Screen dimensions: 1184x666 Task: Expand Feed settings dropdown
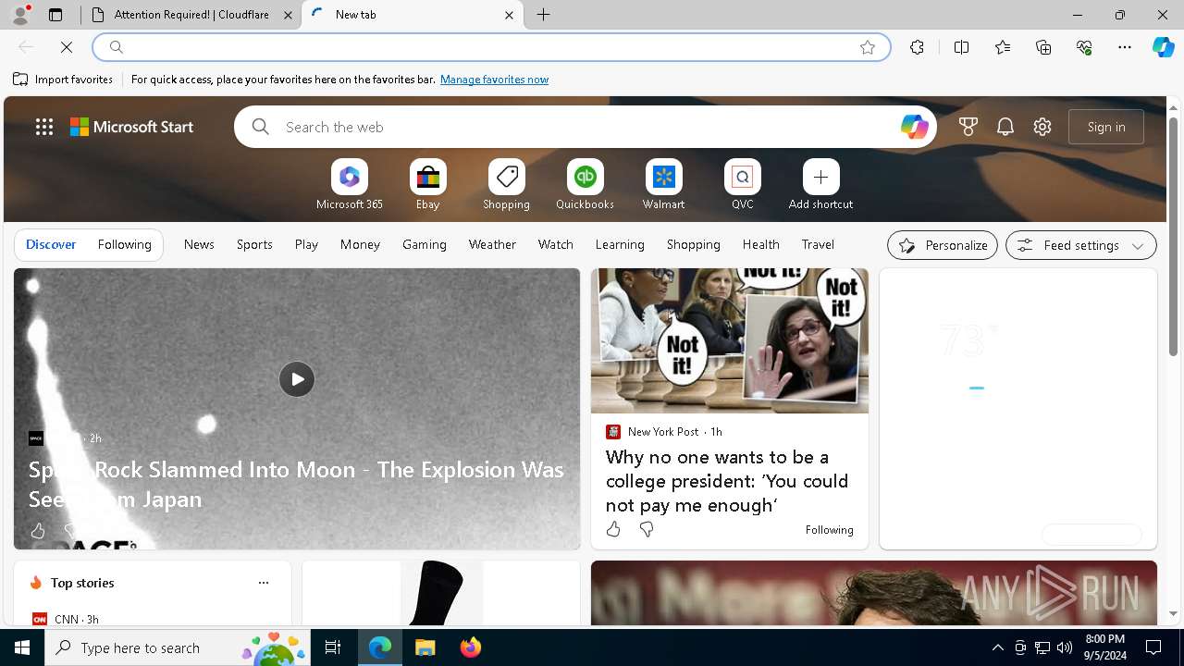pos(1081,245)
